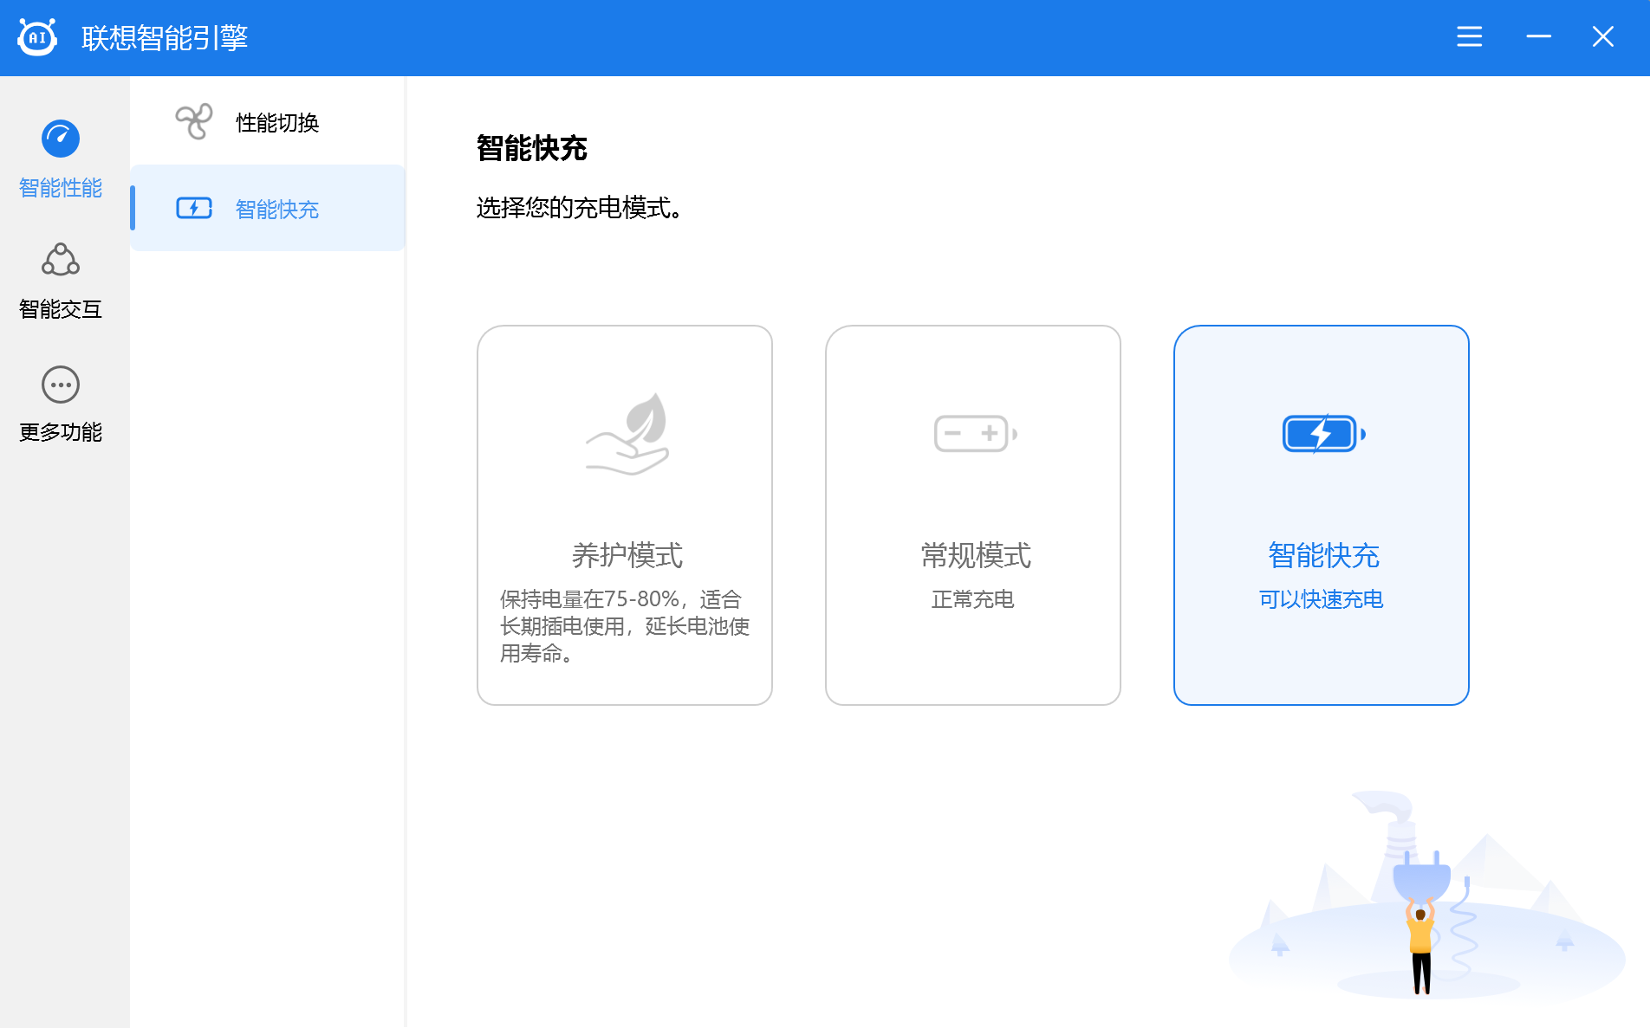
Task: Click the 更多功能 label
Action: coord(61,432)
